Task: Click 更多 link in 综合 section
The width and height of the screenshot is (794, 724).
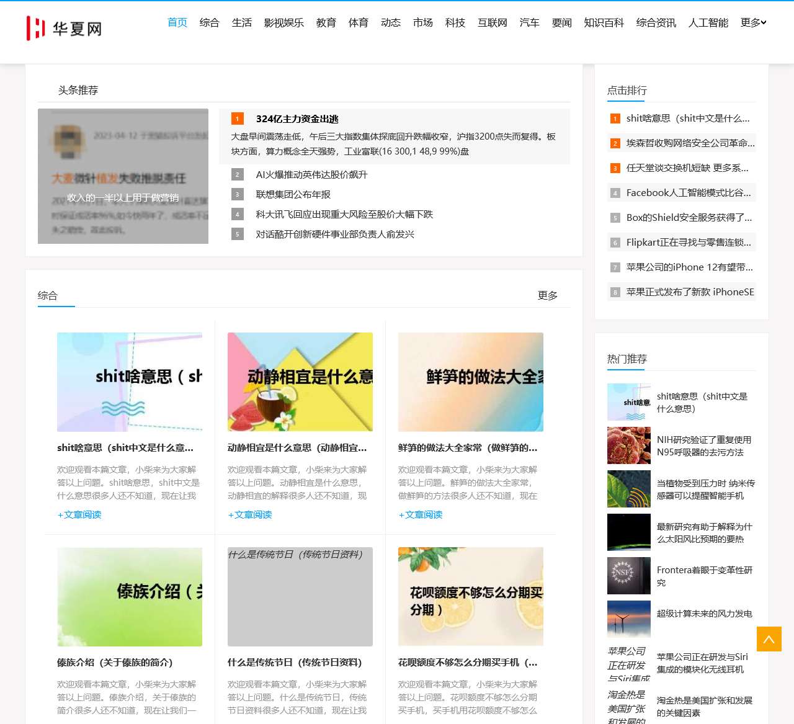Action: point(548,295)
